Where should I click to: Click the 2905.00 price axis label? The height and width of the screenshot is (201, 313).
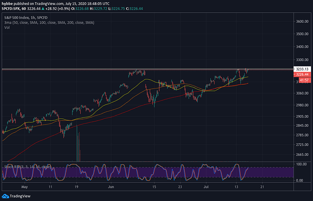pos(302,116)
